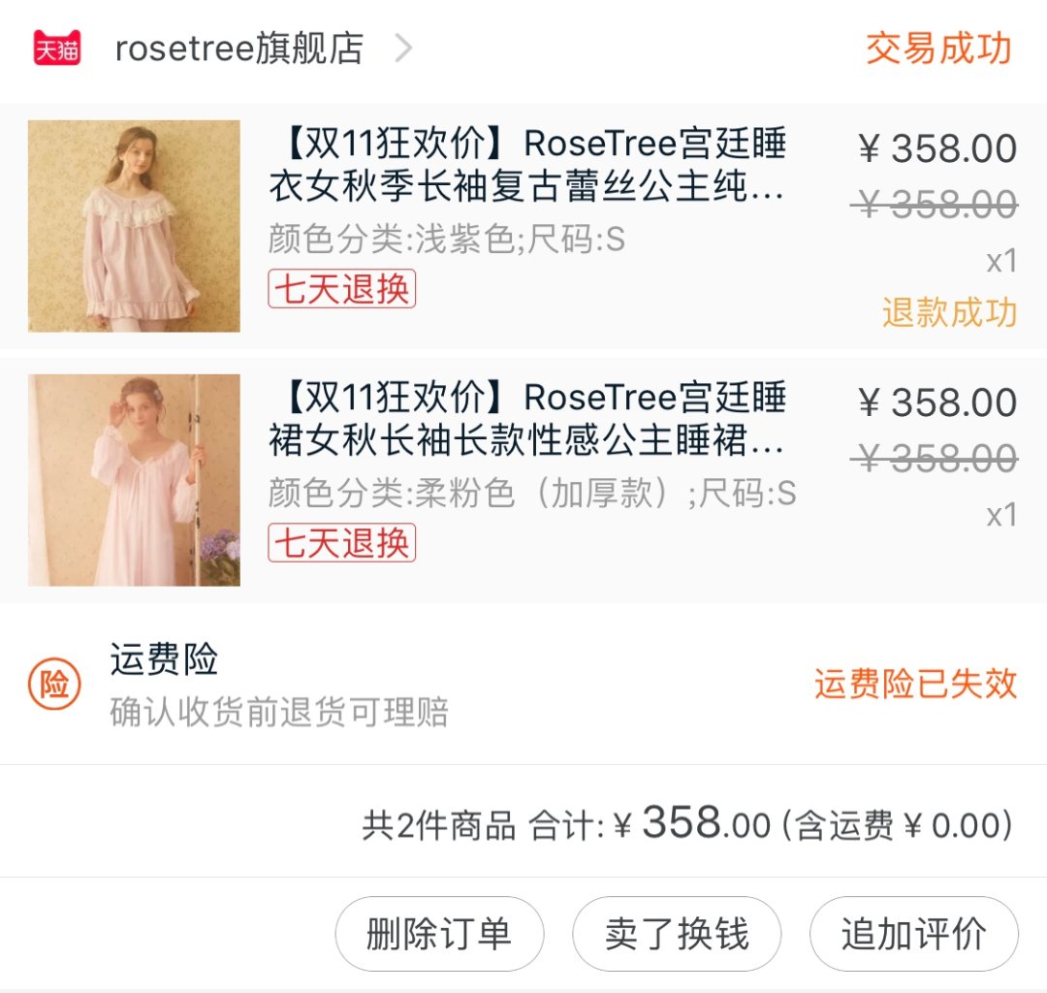Tap the 七天退换 tag on first item
Viewport: 1047px width, 993px height.
tap(342, 288)
